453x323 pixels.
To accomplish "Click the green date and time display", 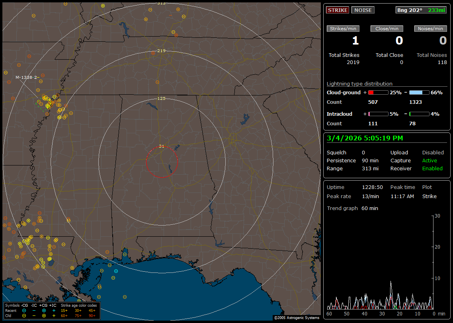I will click(x=365, y=138).
